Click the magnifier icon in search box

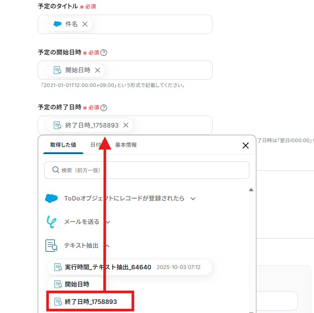point(56,170)
